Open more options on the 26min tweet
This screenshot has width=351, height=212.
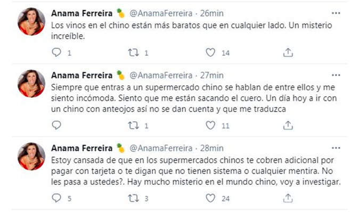point(336,13)
